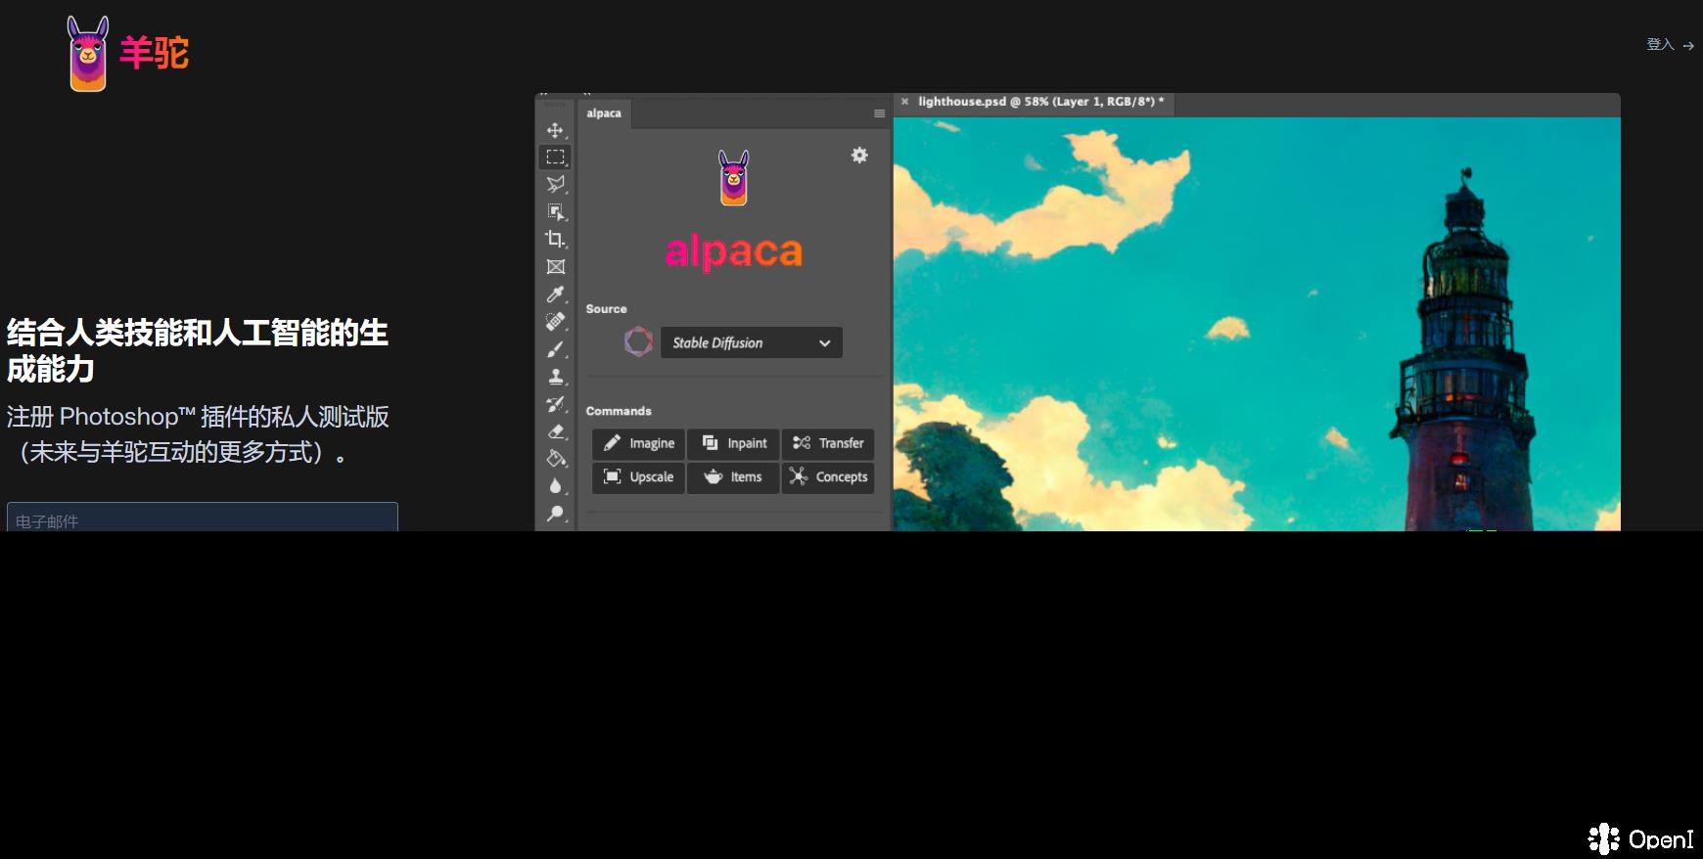The width and height of the screenshot is (1703, 859).
Task: Open the 登入 sign-in link
Action: [x=1670, y=44]
